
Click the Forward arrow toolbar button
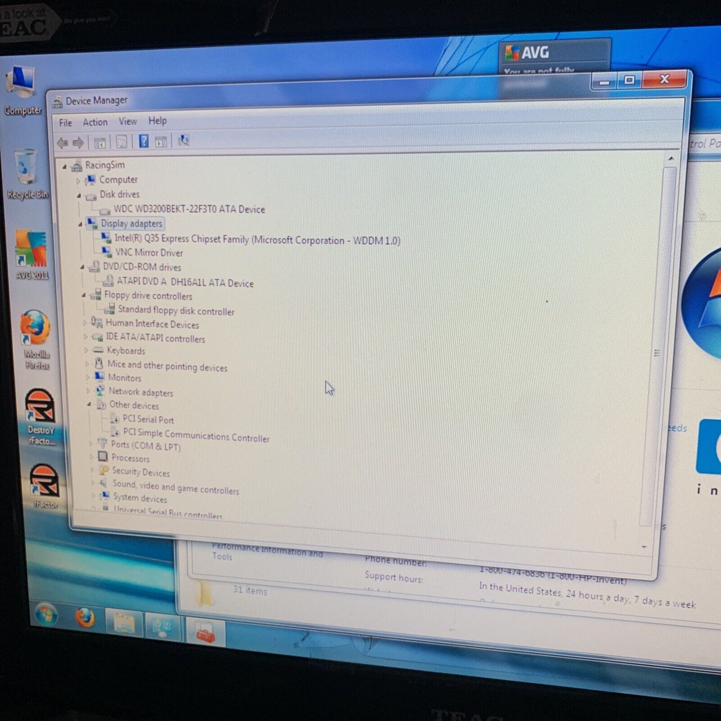coord(78,143)
